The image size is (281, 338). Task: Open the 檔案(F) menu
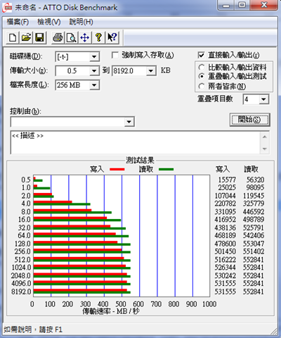tap(18, 22)
